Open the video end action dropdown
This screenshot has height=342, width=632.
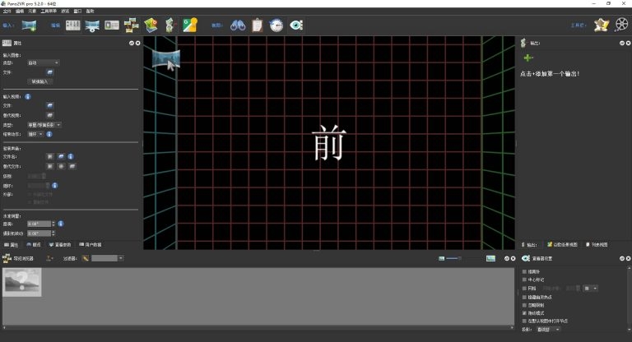[x=35, y=134]
